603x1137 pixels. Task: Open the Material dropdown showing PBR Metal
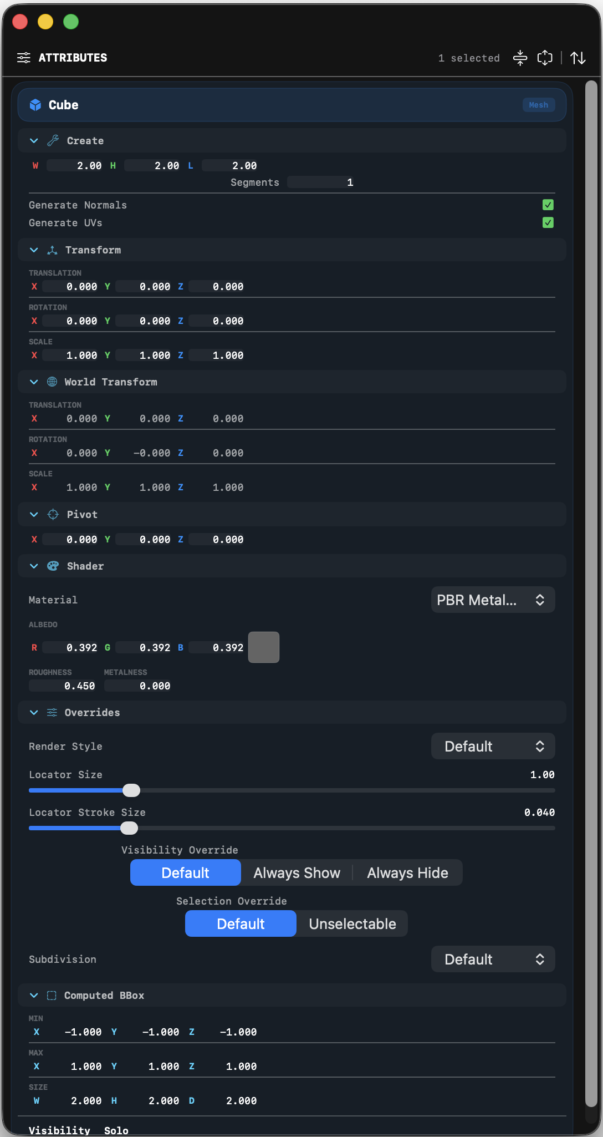(493, 600)
